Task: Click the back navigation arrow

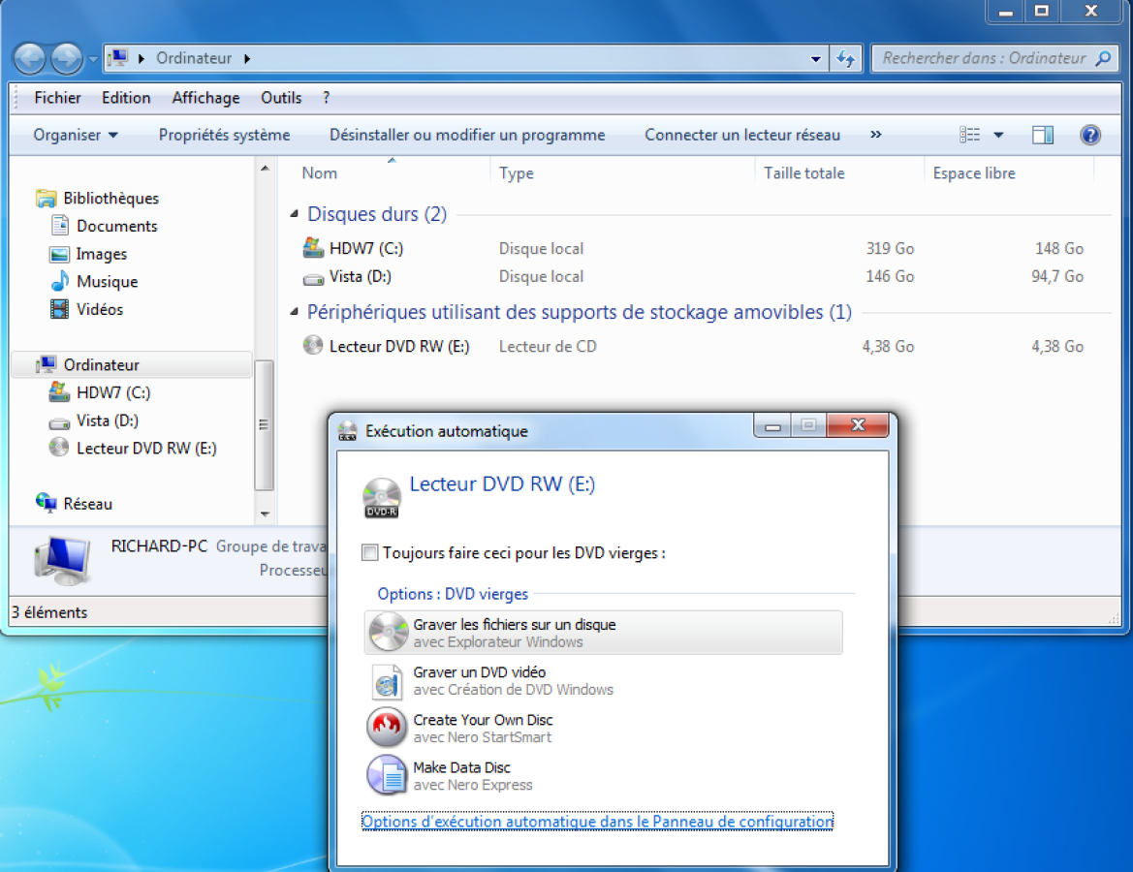Action: pos(30,58)
